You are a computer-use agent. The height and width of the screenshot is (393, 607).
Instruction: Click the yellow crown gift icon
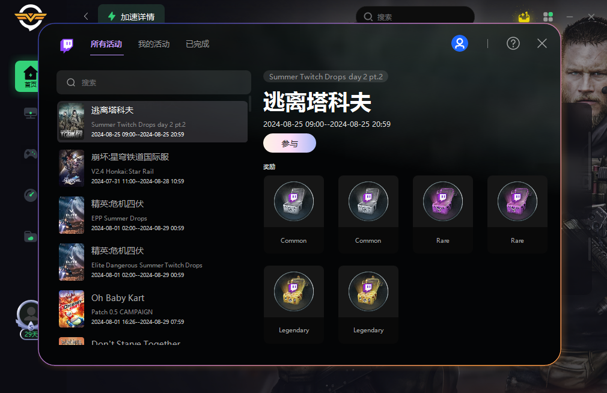[x=524, y=17]
